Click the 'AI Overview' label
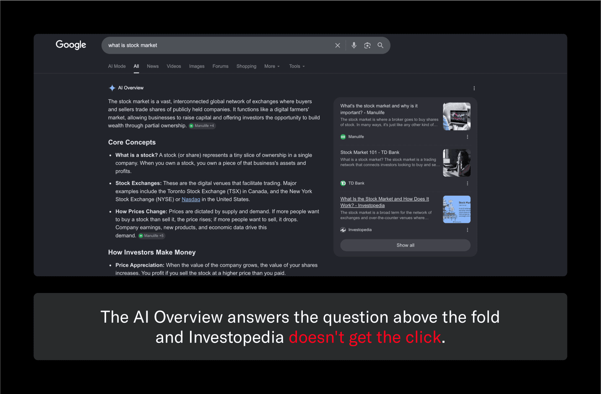This screenshot has width=601, height=394. (131, 88)
